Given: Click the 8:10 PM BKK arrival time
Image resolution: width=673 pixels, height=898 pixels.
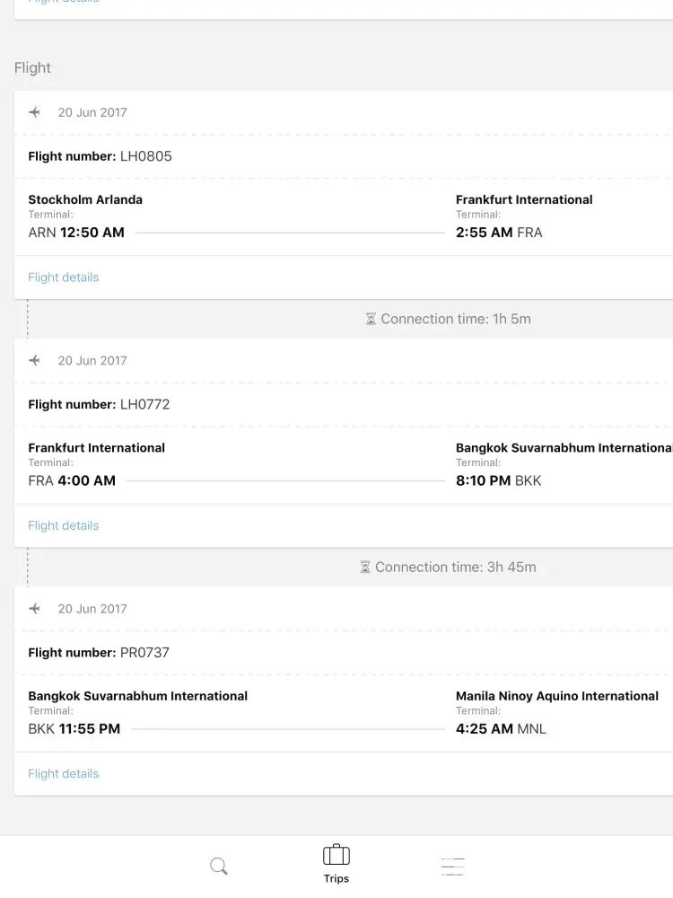Looking at the screenshot, I should point(498,480).
